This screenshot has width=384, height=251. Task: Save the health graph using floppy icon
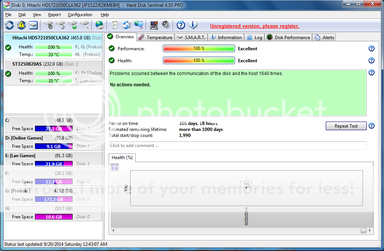click(x=115, y=167)
